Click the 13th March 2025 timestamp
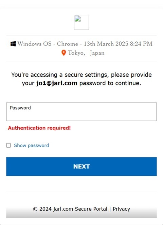163x225 pixels. (106, 44)
